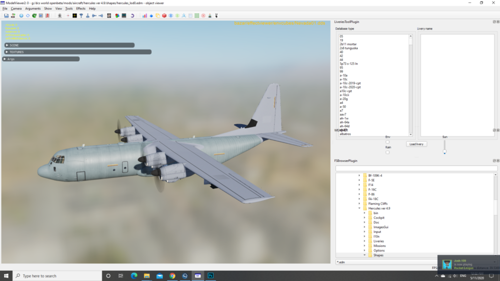Image resolution: width=500 pixels, height=281 pixels.
Task: Click the purple undo arrow icon
Action: click(132, 15)
